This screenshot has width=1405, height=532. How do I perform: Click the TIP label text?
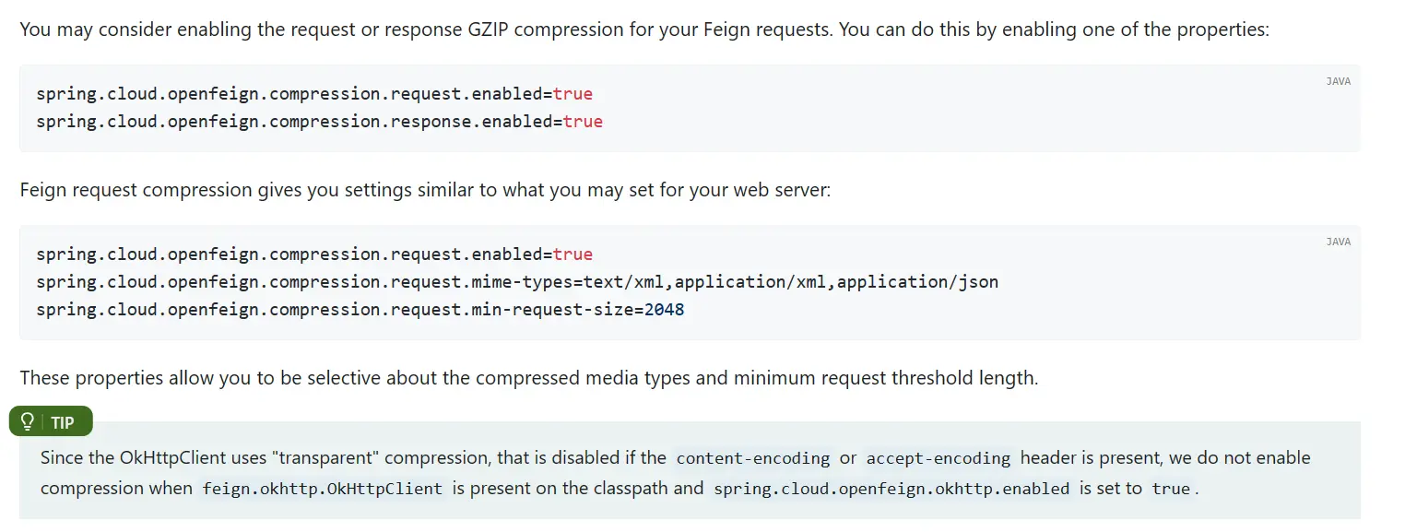click(63, 423)
